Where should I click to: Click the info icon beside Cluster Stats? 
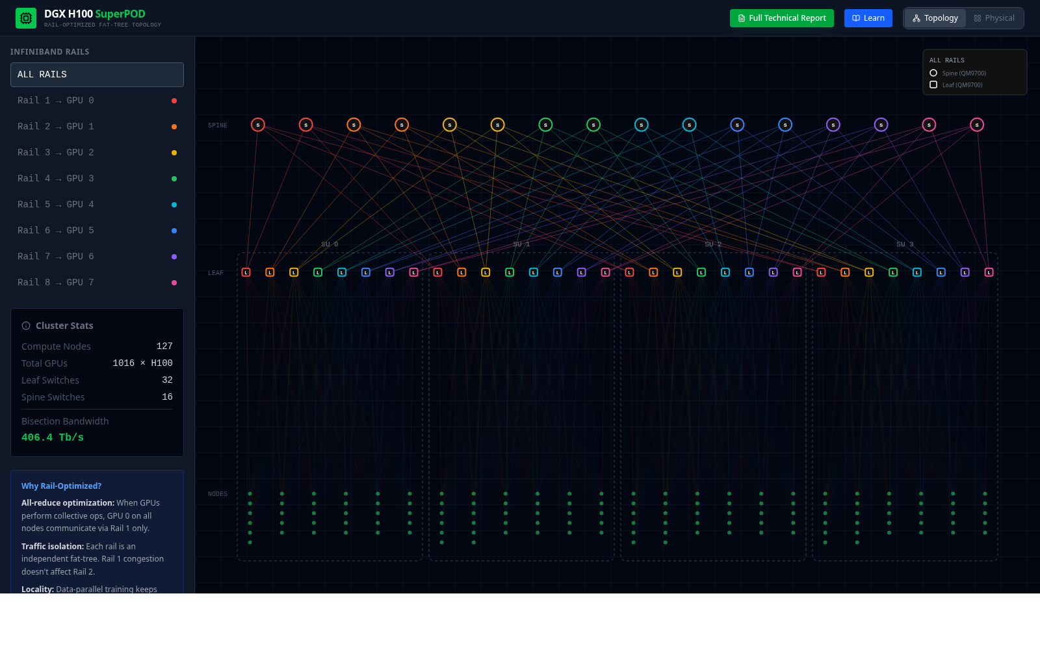[25, 325]
